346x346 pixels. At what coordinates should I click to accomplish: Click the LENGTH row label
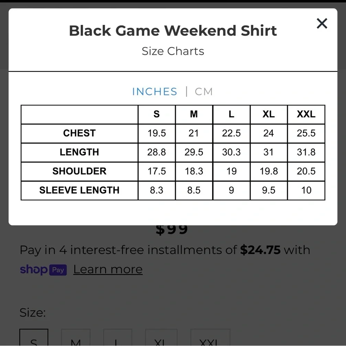[80, 152]
